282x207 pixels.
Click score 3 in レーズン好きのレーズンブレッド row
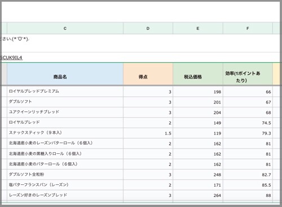(x=148, y=195)
